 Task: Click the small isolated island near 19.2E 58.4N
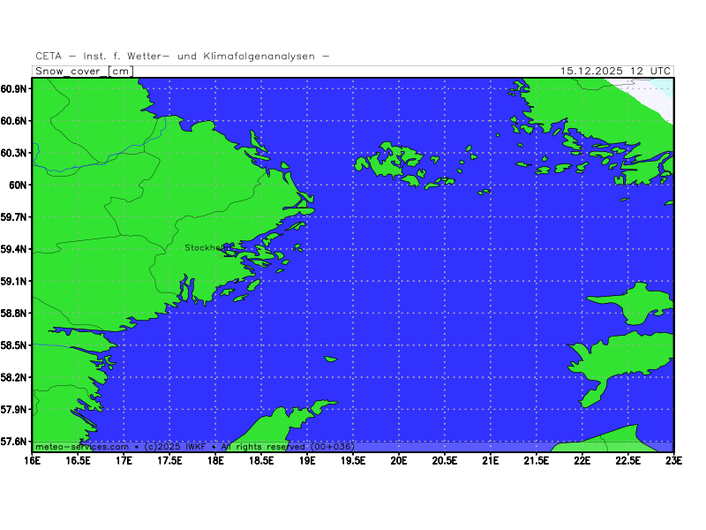[331, 359]
